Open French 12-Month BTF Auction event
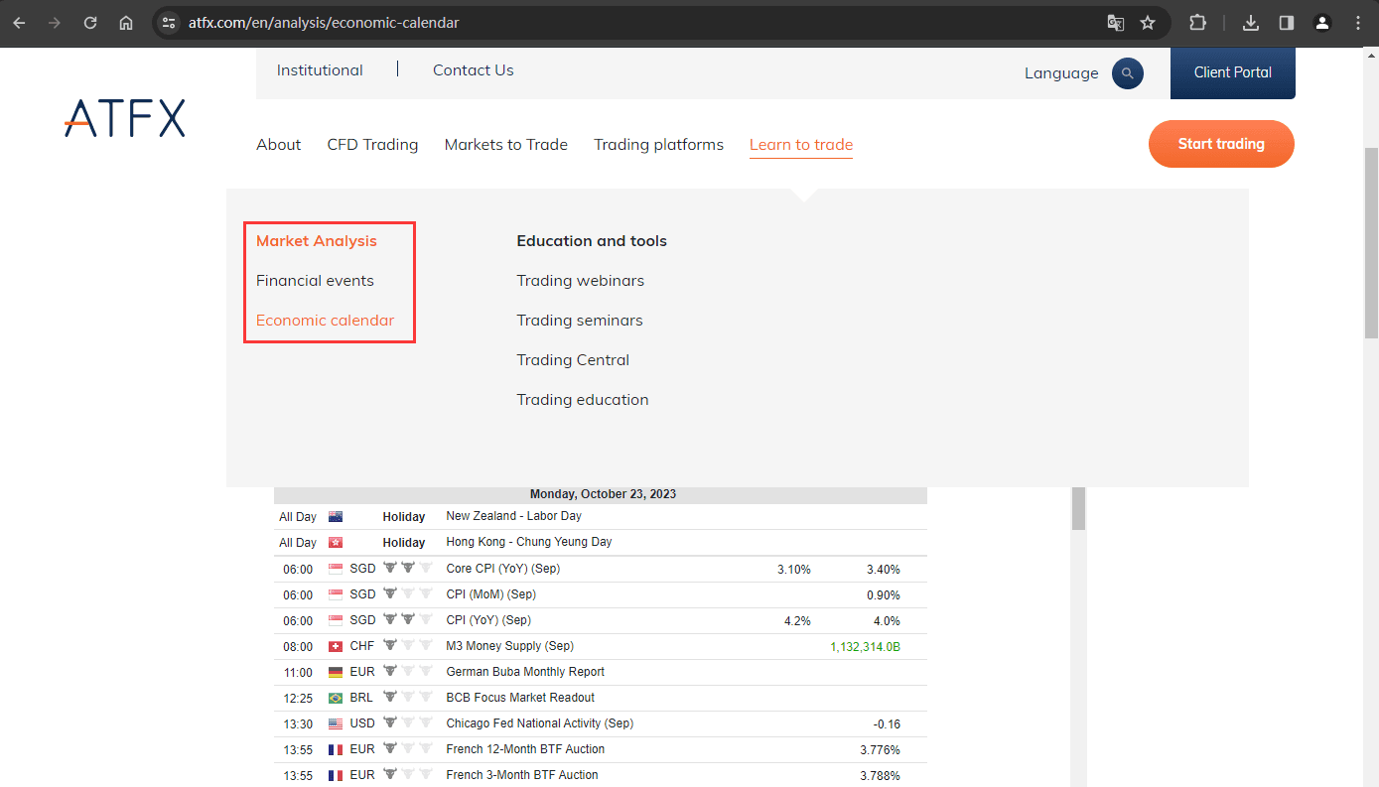The image size is (1379, 787). pos(525,749)
